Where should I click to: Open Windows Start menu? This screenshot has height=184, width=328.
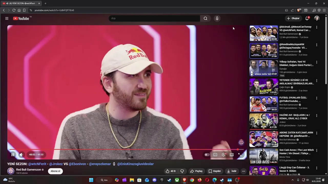[91, 180]
